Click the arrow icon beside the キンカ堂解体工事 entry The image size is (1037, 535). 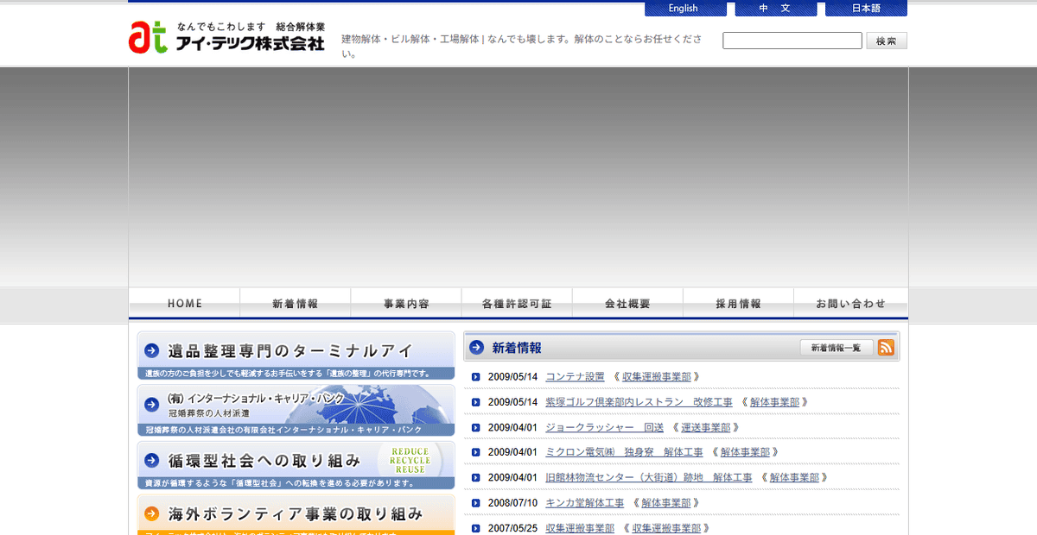(476, 502)
